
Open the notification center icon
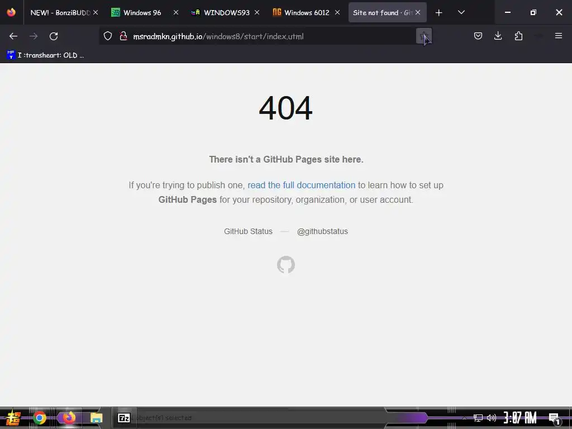554,418
